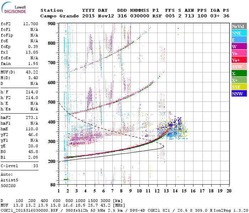This screenshot has width=249, height=213.
Task: Click the Campo Grande station name
Action: pyautogui.click(x=59, y=16)
